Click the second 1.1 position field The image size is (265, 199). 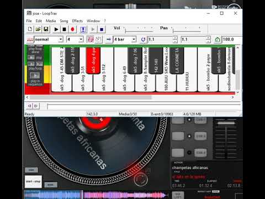(193, 39)
